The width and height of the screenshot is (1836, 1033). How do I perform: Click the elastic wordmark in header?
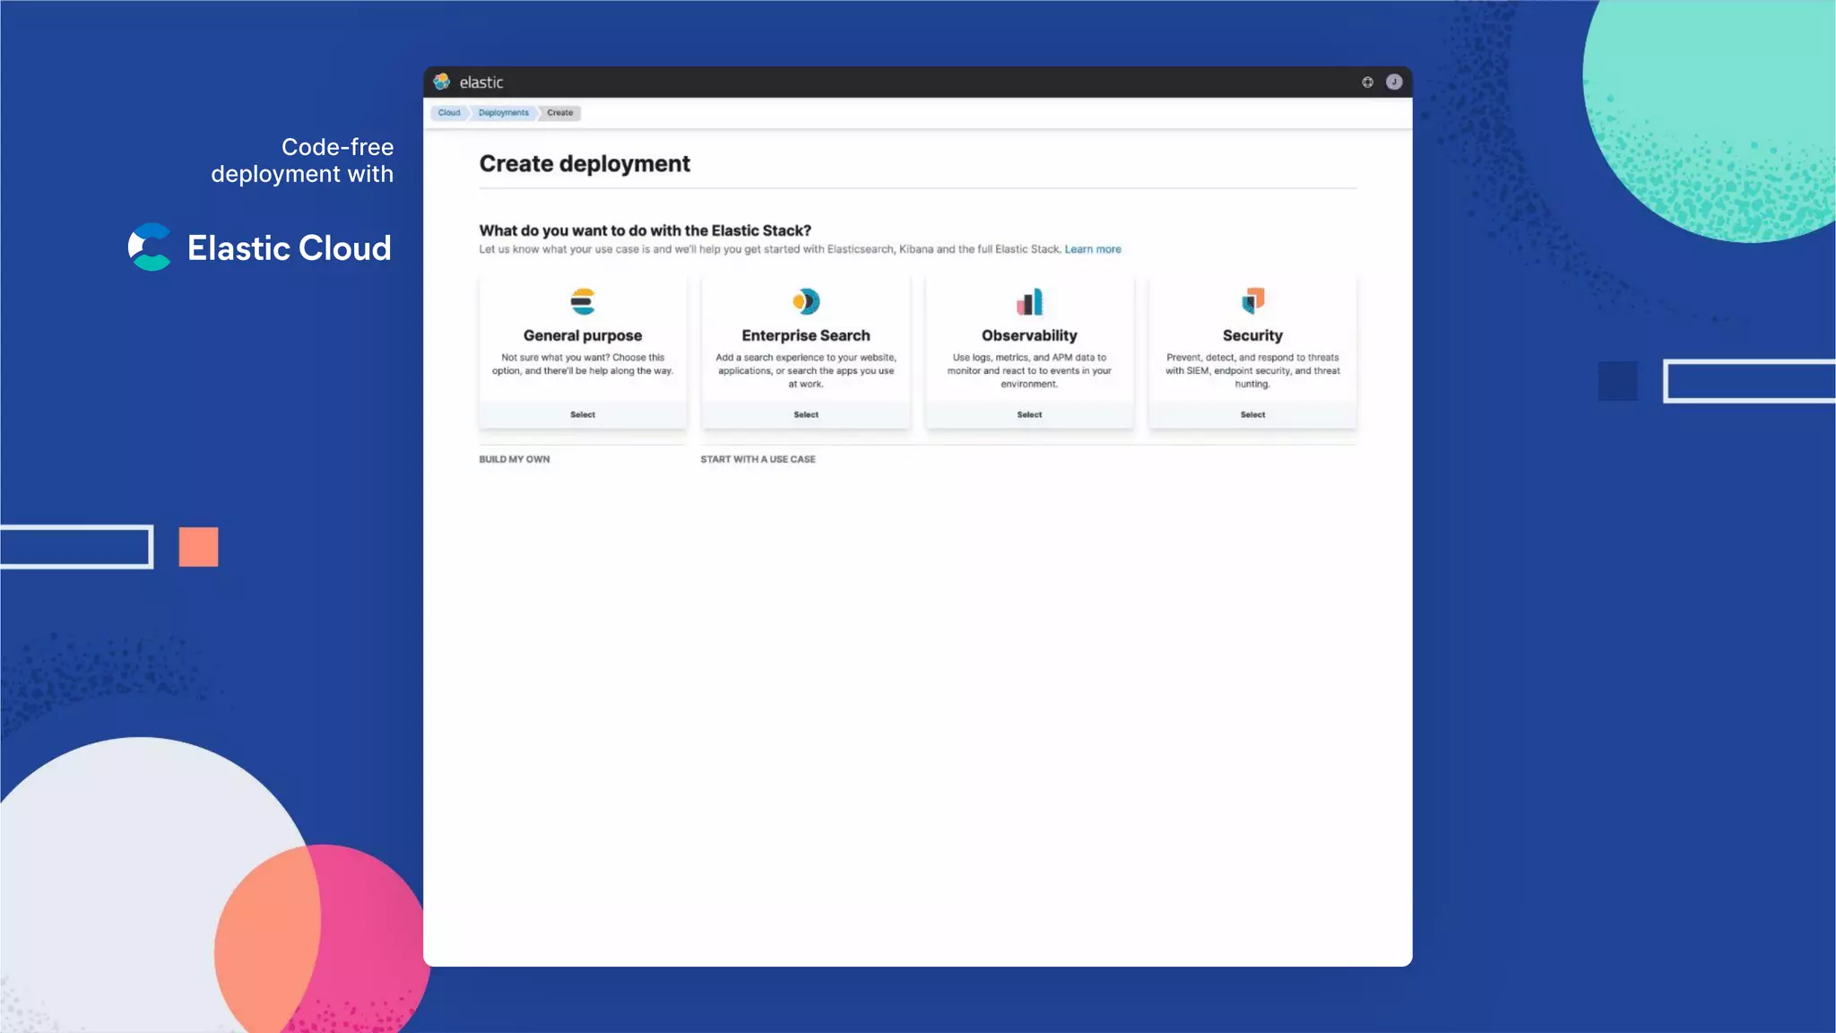tap(481, 82)
